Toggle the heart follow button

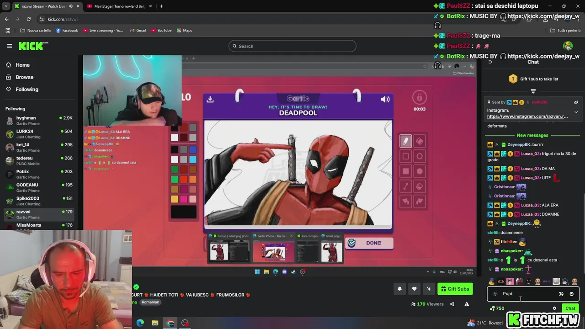[x=414, y=289]
